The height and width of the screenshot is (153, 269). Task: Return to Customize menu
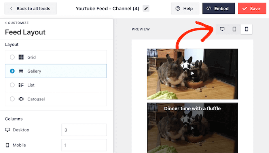17,23
